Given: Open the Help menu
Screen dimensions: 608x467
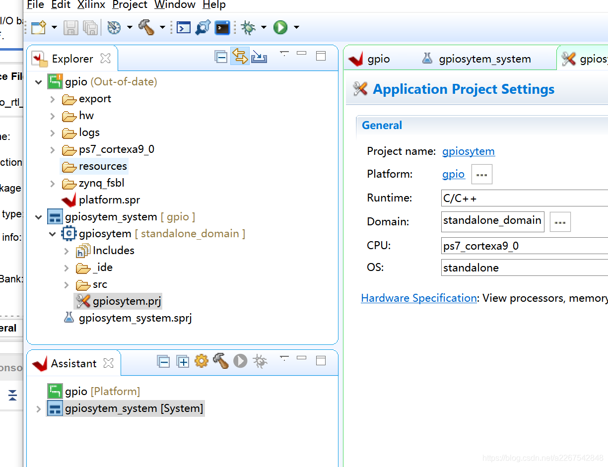Looking at the screenshot, I should (214, 5).
